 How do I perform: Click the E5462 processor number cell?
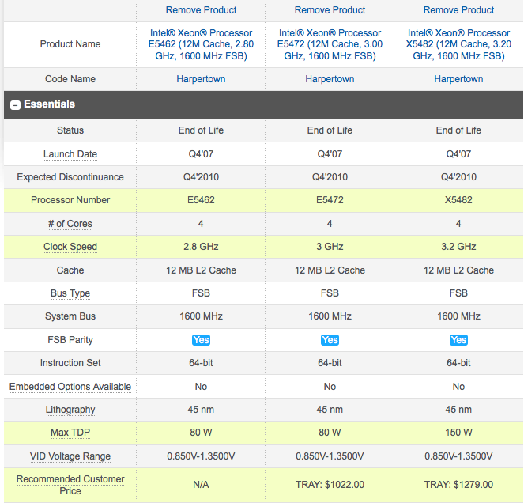click(x=201, y=200)
